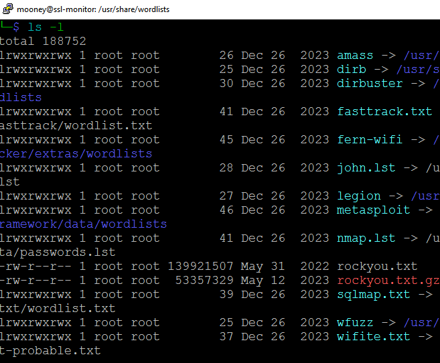The image size is (440, 363).
Task: Select the 'sqlmap.txt' file name
Action: [x=373, y=294]
